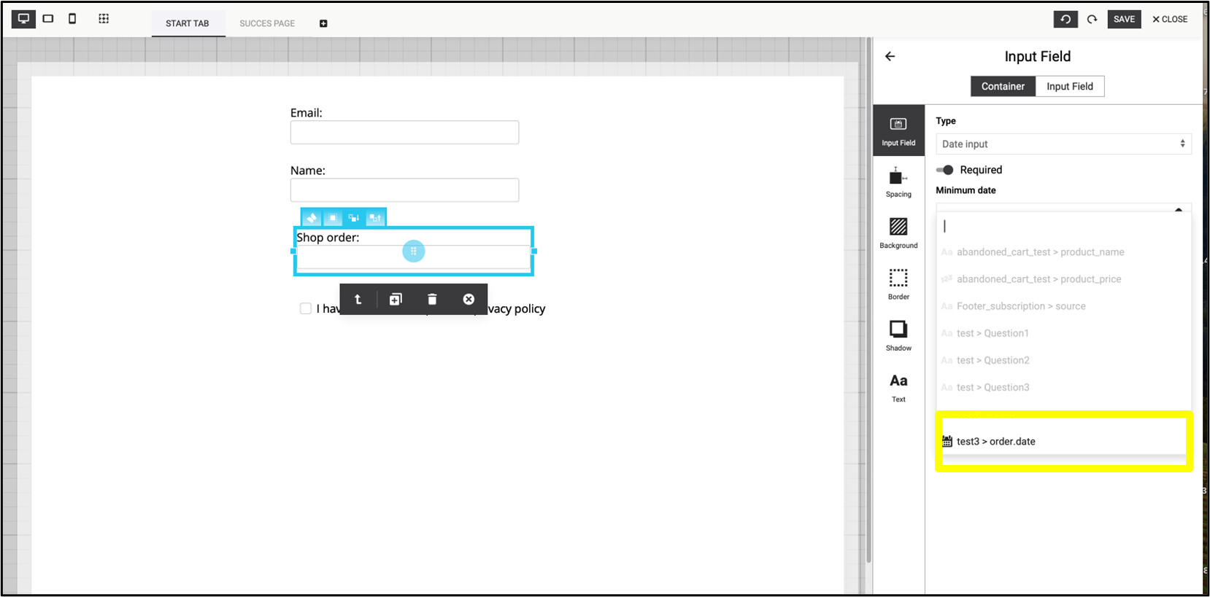Image resolution: width=1210 pixels, height=597 pixels.
Task: Click the paint style icon above Shop order
Action: [312, 217]
